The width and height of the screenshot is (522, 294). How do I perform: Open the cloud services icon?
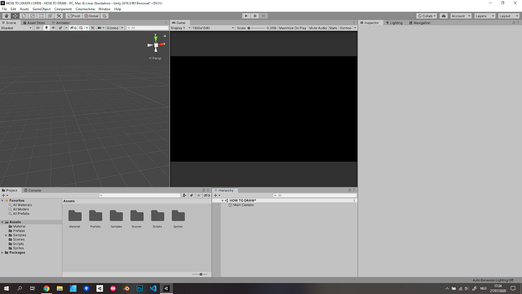pos(443,16)
